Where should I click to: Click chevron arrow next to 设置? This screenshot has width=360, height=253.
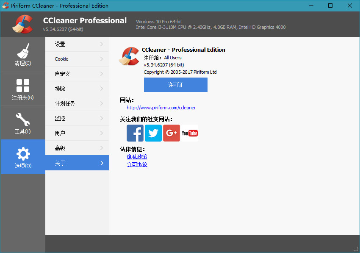102,44
